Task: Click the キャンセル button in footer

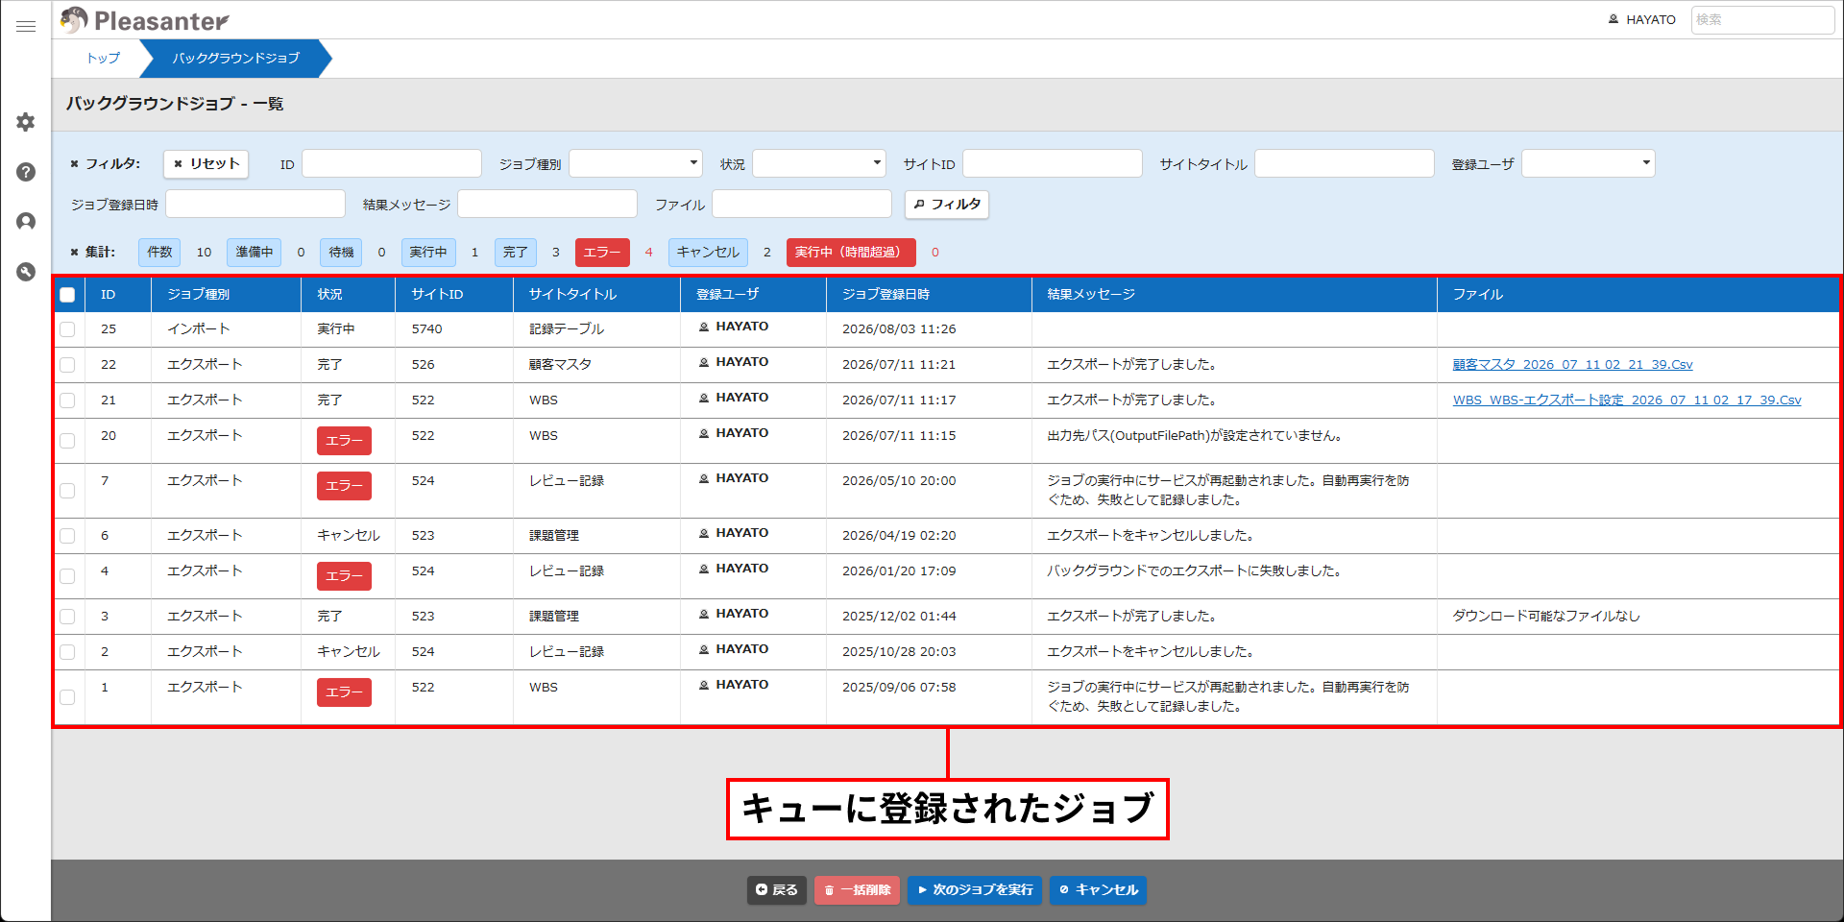Action: [1098, 890]
